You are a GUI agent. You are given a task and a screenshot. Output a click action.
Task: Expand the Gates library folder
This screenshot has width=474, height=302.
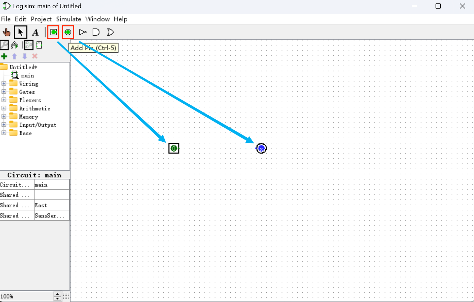coord(4,92)
